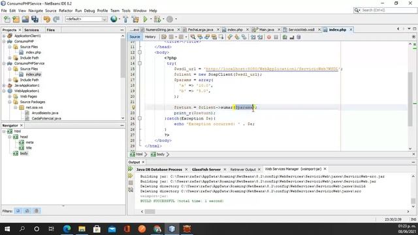
Task: Toggle the first Navigator filter button
Action: [18, 211]
